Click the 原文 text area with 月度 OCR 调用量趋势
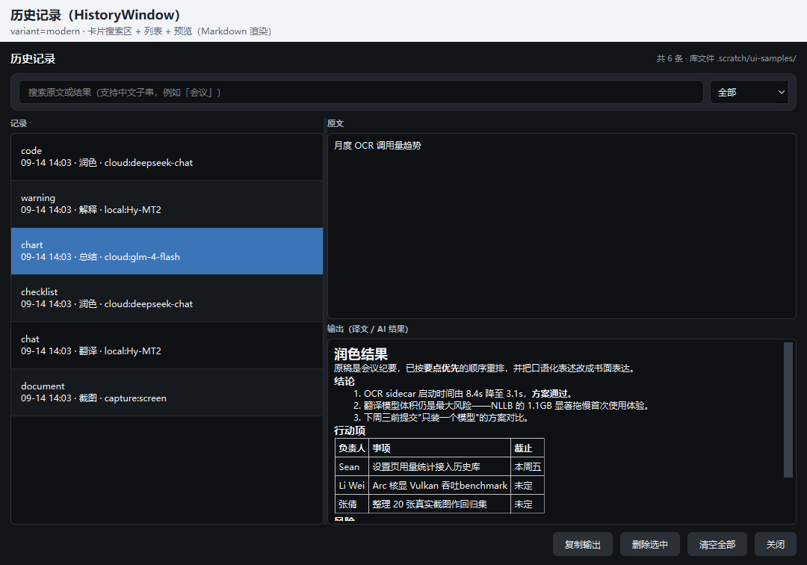Screen dimensions: 807x565 click(561, 226)
